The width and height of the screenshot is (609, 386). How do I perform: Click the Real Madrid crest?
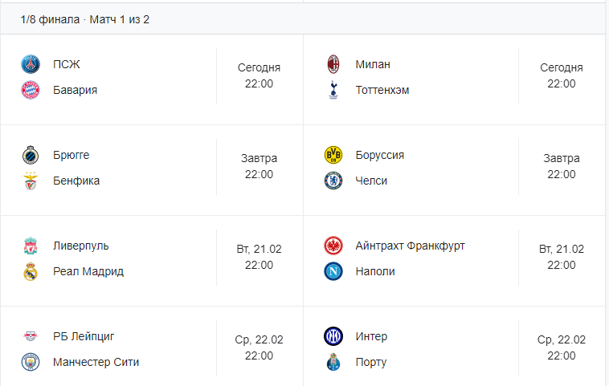click(x=31, y=271)
